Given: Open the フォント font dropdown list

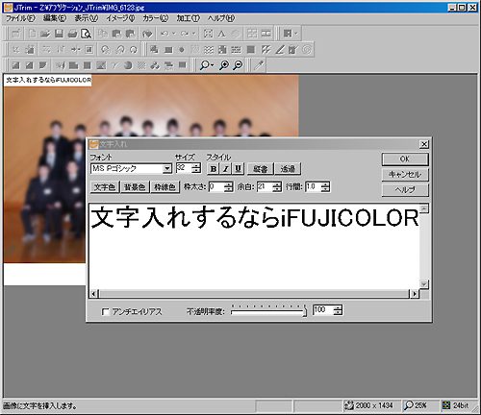Looking at the screenshot, I should [x=167, y=168].
